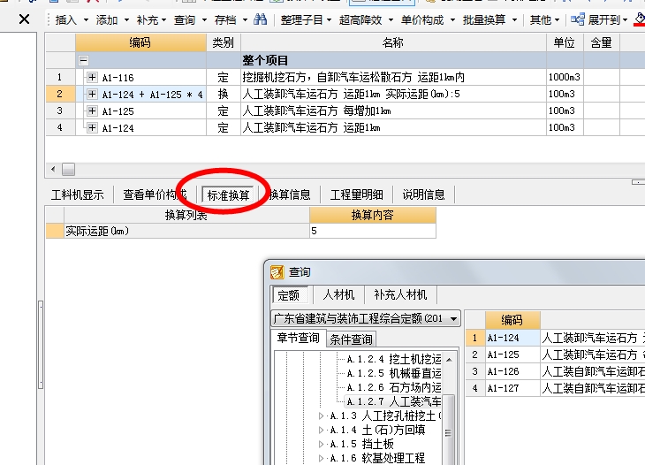Click the 1000m3 unit cell
The image size is (645, 465).
point(565,78)
